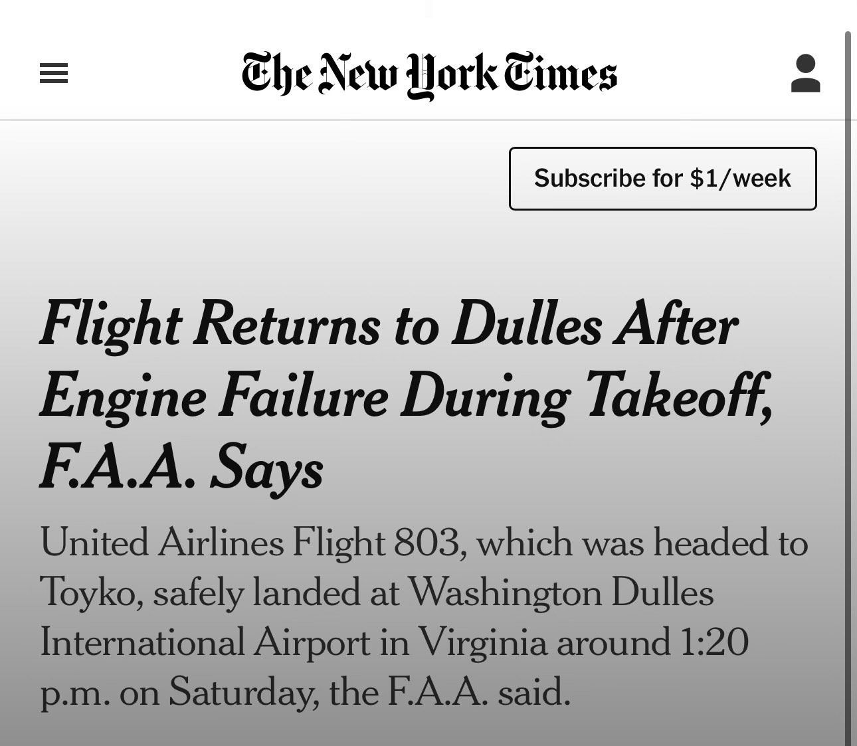This screenshot has height=746, width=857.
Task: Click the word 'Dulles' in the headline
Action: pyautogui.click(x=527, y=326)
